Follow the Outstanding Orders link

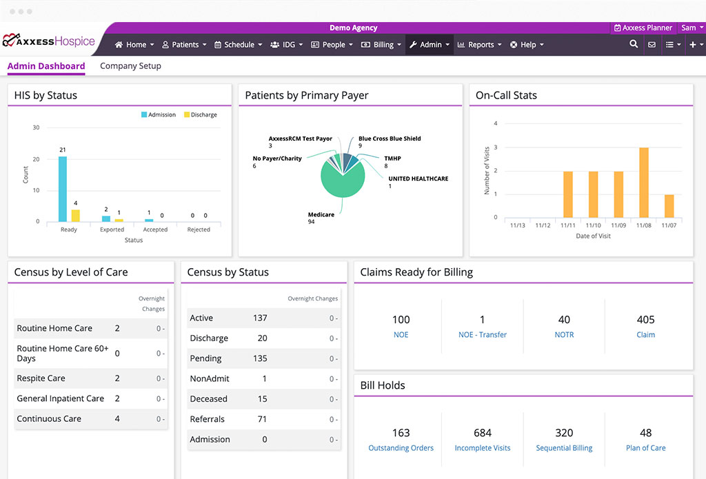(x=401, y=447)
